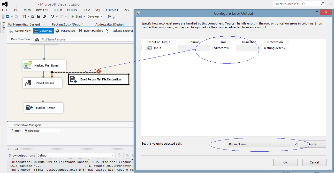Image resolution: width=334 pixels, height=173 pixels.
Task: Open the SSIS menu
Action: [126, 10]
